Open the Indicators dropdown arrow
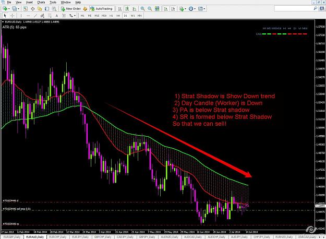326x239 pixels. pyautogui.click(x=185, y=9)
